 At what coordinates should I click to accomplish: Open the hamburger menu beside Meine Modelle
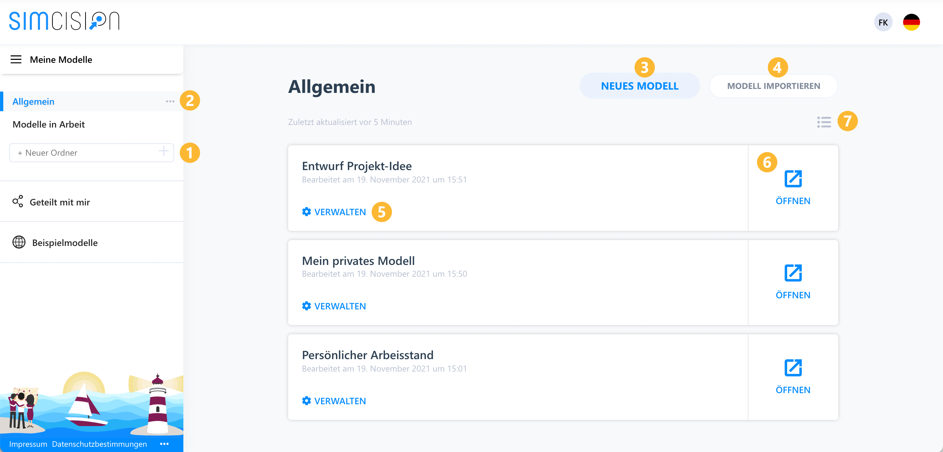coord(16,59)
